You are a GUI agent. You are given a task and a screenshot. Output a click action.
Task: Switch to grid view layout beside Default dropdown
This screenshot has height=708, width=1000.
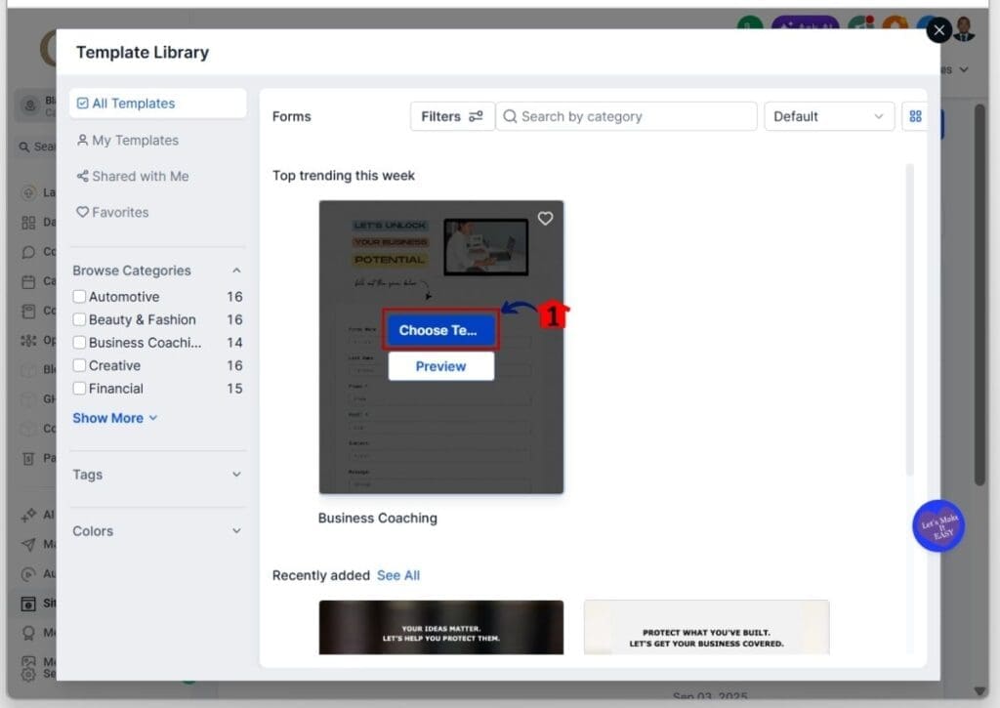916,115
